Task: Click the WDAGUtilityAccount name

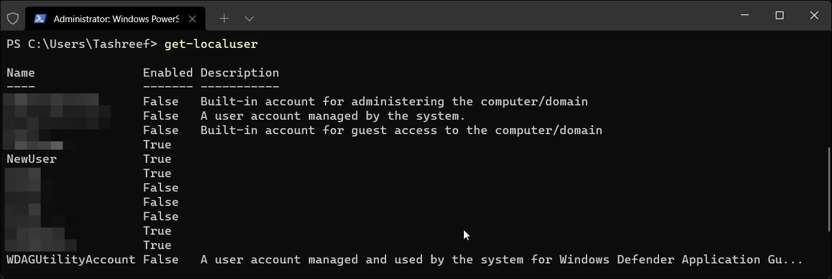Action: tap(71, 260)
